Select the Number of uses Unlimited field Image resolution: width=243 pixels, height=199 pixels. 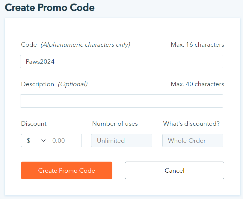[121, 141]
